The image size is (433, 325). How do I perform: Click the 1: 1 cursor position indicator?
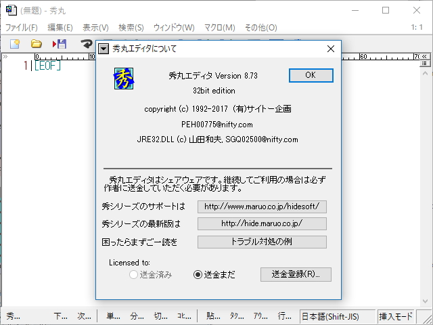(x=417, y=27)
